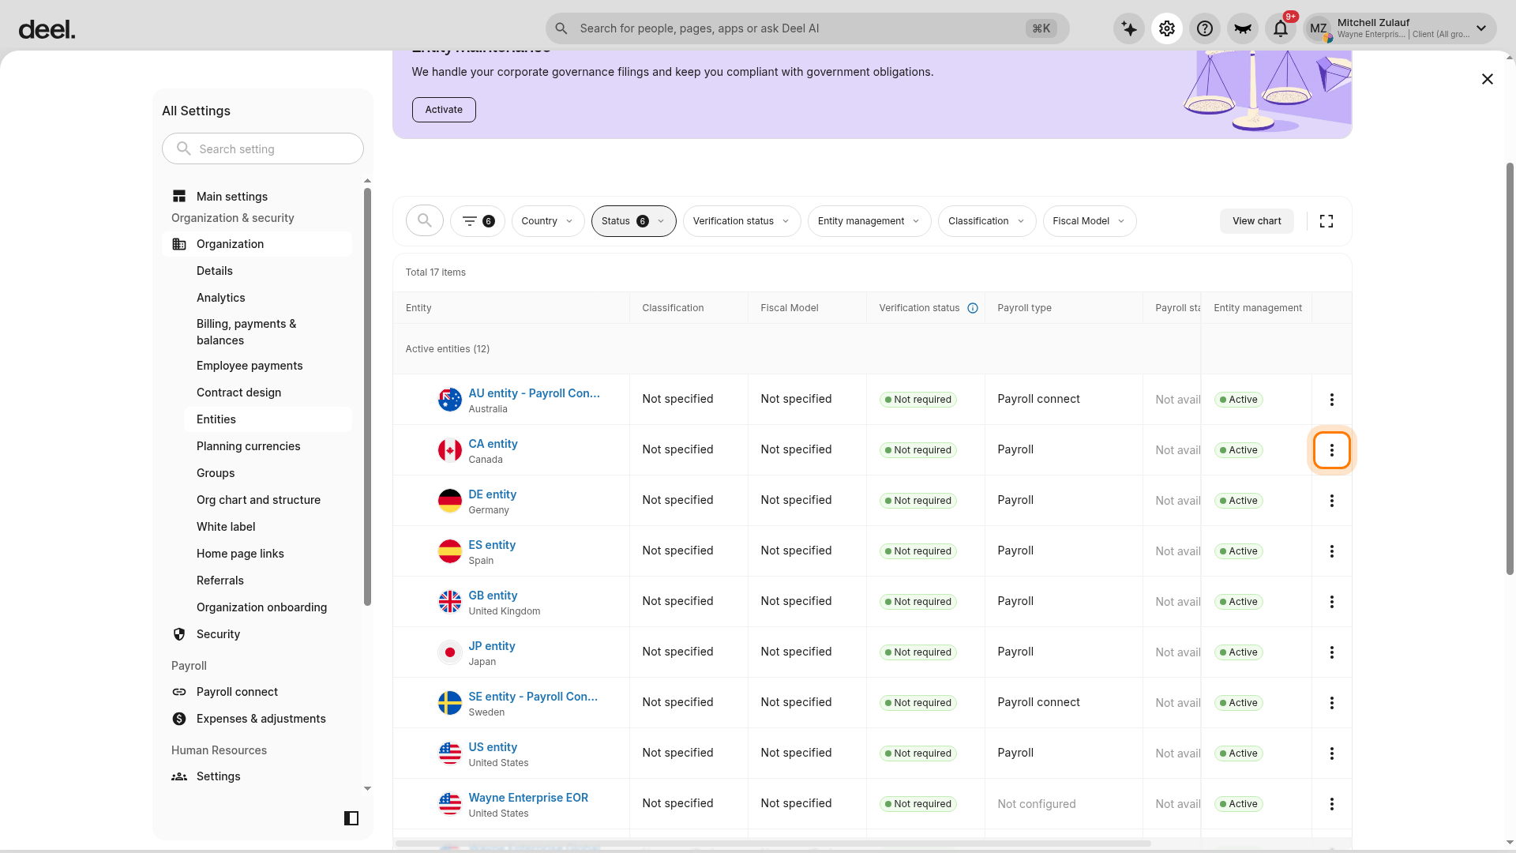The height and width of the screenshot is (853, 1516).
Task: Focus the Search setting field
Action: click(263, 148)
